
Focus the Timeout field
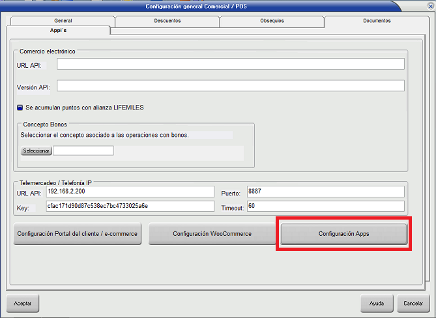[325, 207]
